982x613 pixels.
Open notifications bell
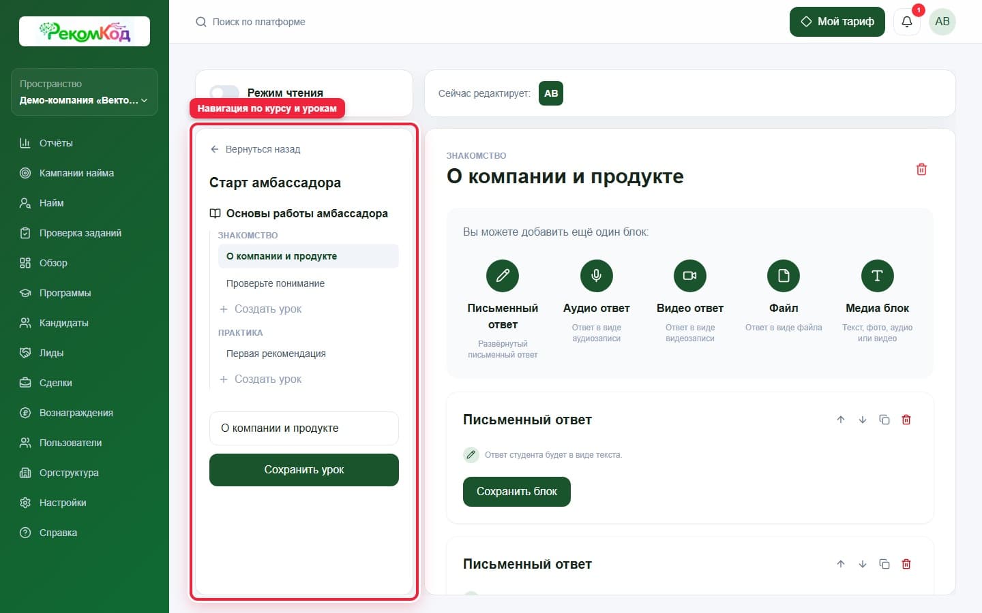point(907,22)
